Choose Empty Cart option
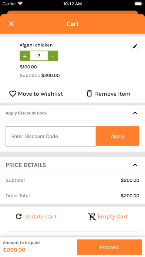 113,216
